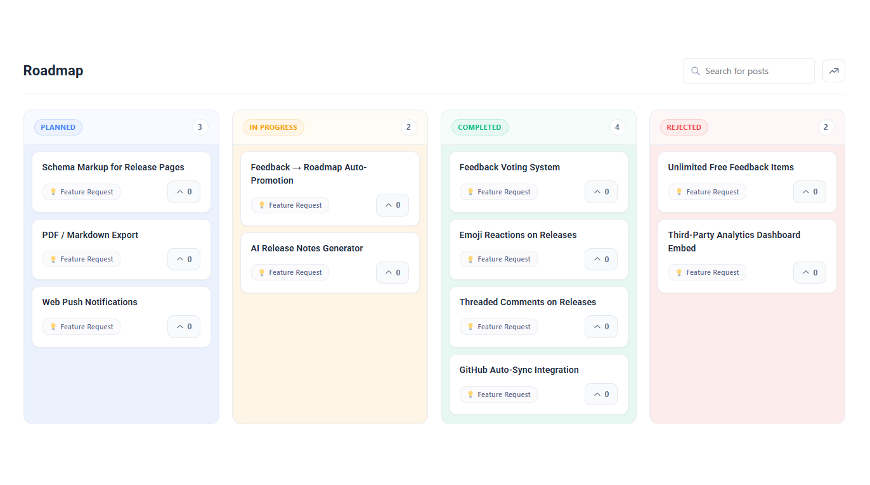Open Emoji Reactions on Releases post
Screen dimensions: 870x485
[x=518, y=235]
